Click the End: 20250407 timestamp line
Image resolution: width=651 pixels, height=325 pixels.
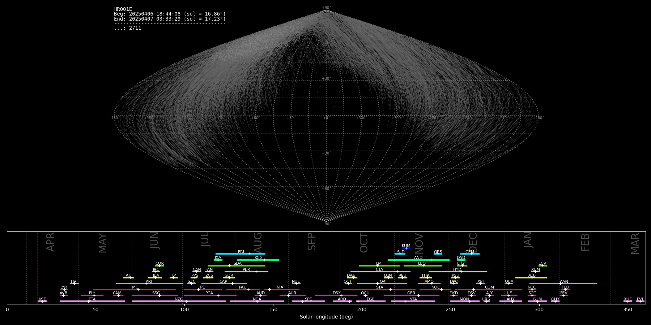[x=170, y=19]
